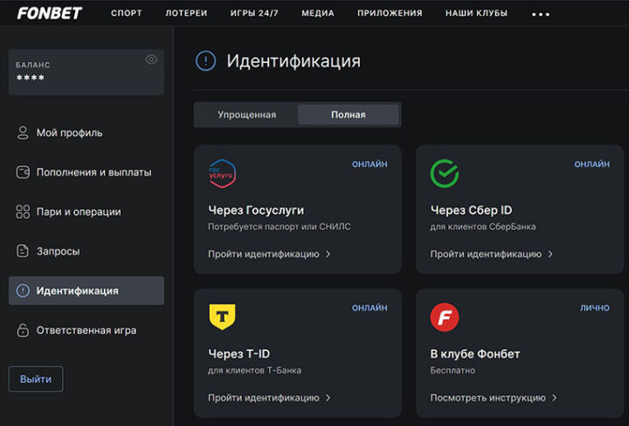This screenshot has width=629, height=426.
Task: Open Пополнения и выплаты in sidebar
Action: [86, 172]
